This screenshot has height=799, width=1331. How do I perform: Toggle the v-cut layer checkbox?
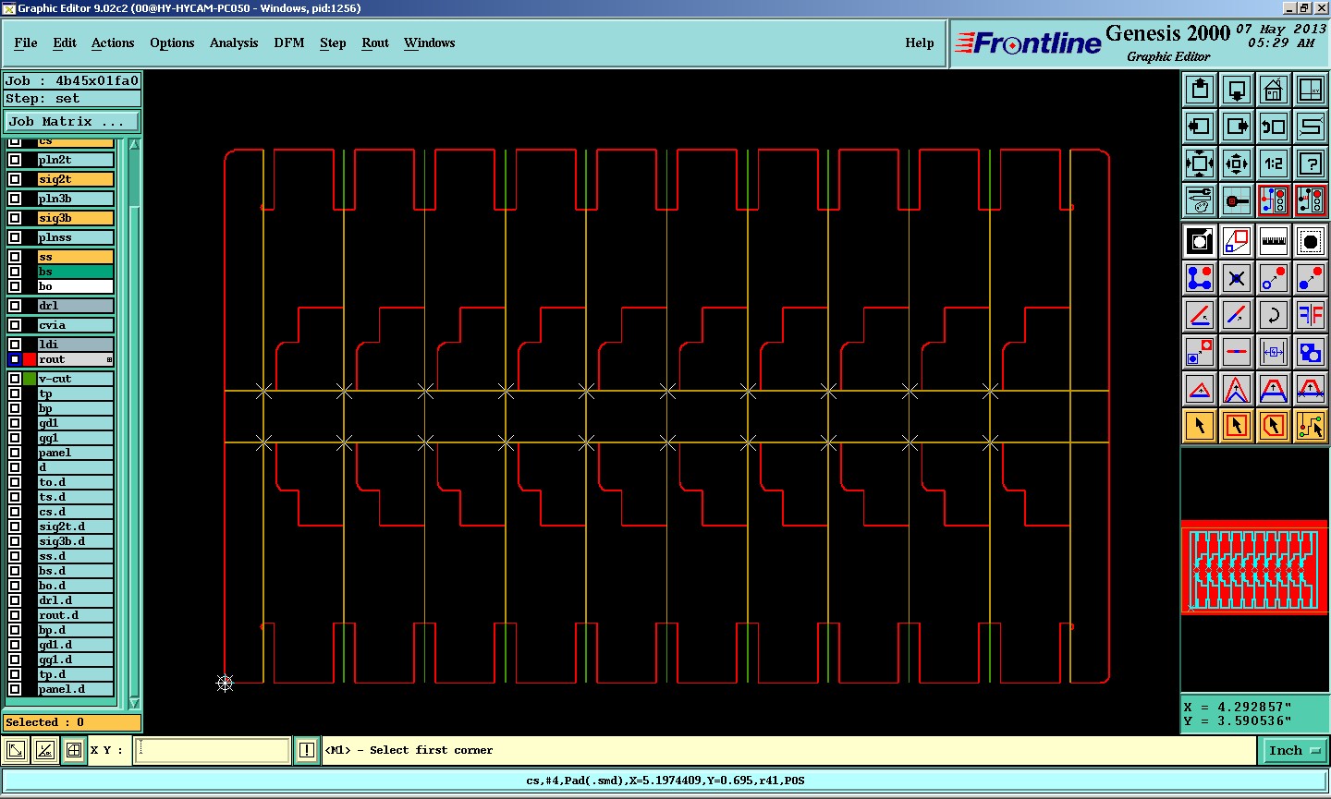click(x=15, y=379)
